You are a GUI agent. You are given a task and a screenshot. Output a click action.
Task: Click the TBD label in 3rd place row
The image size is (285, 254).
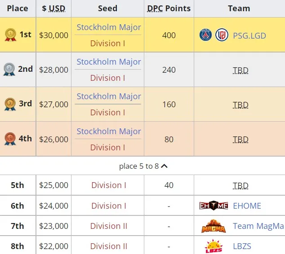tap(240, 105)
